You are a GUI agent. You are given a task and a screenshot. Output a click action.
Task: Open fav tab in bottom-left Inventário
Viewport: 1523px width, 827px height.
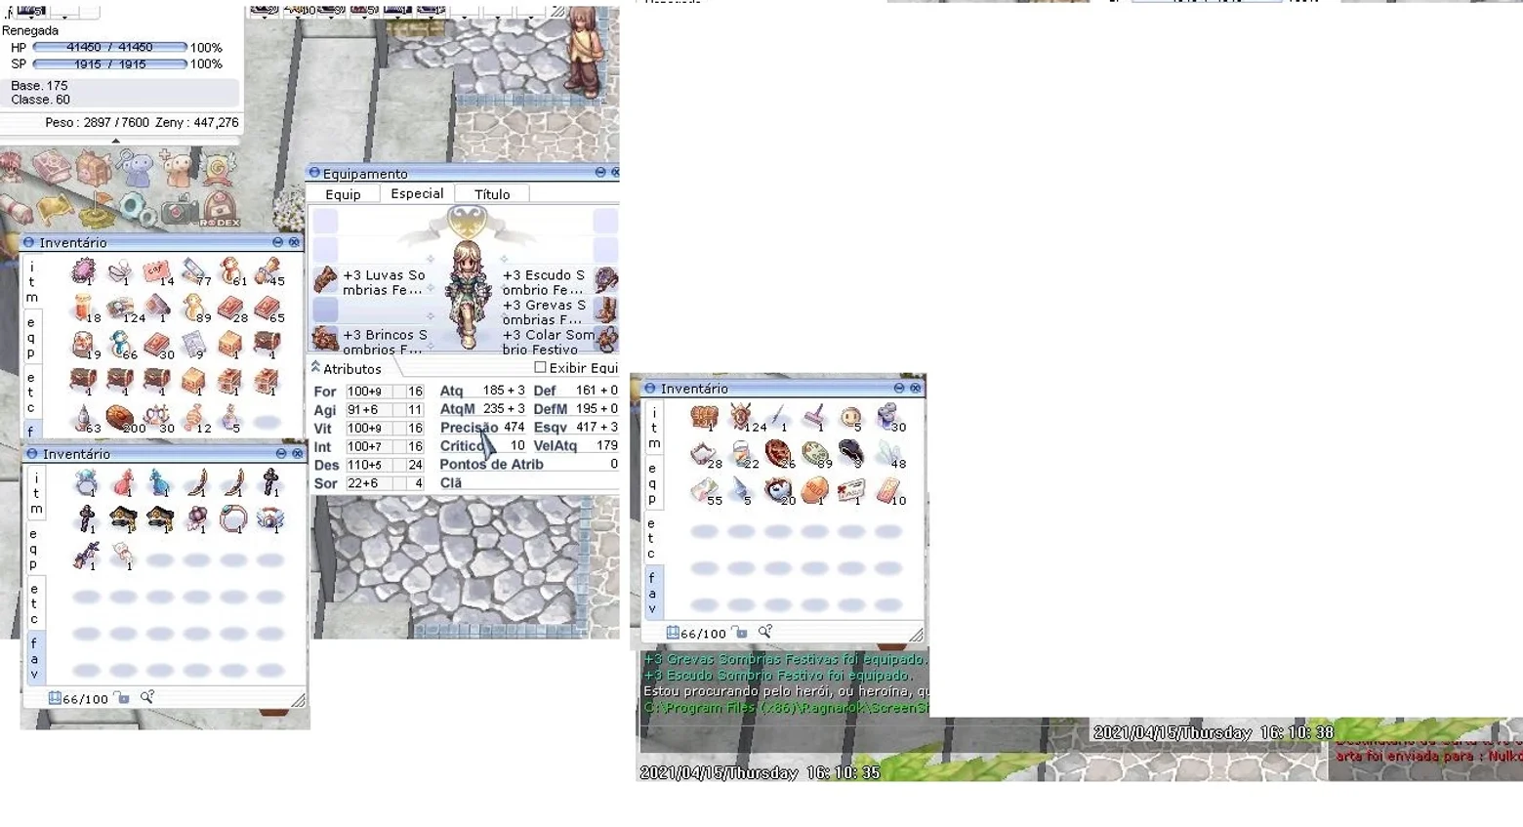[34, 658]
